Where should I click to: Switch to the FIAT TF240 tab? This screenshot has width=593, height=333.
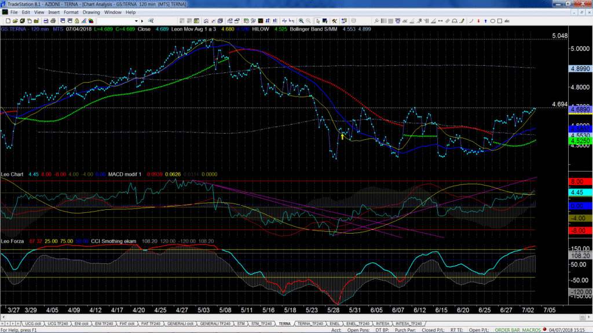[x=151, y=324]
